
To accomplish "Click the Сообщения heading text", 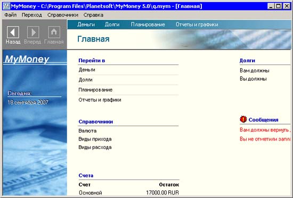I will coord(263,120).
